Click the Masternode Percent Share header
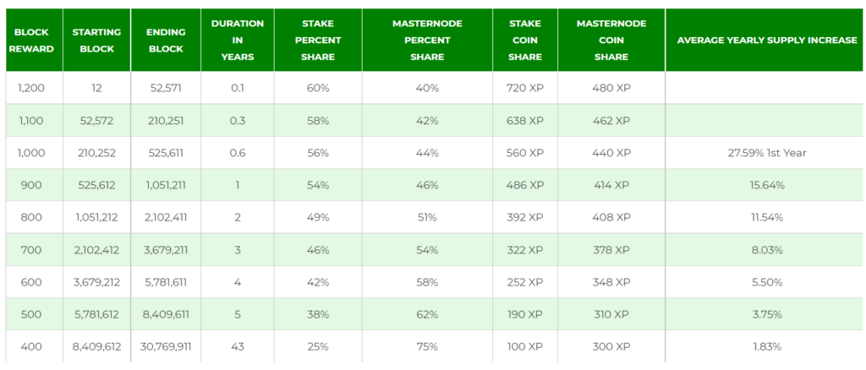 click(x=427, y=41)
